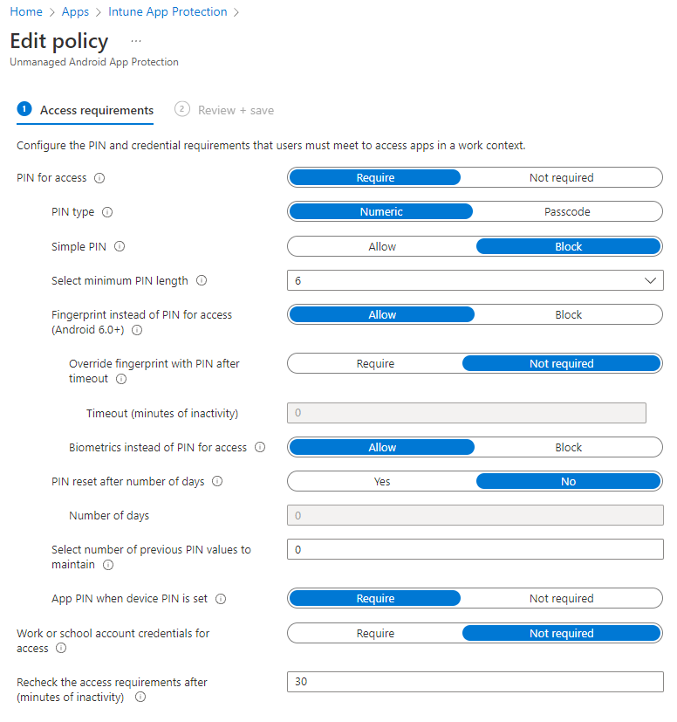Open the ellipsis menu beside Edit policy

(x=136, y=41)
